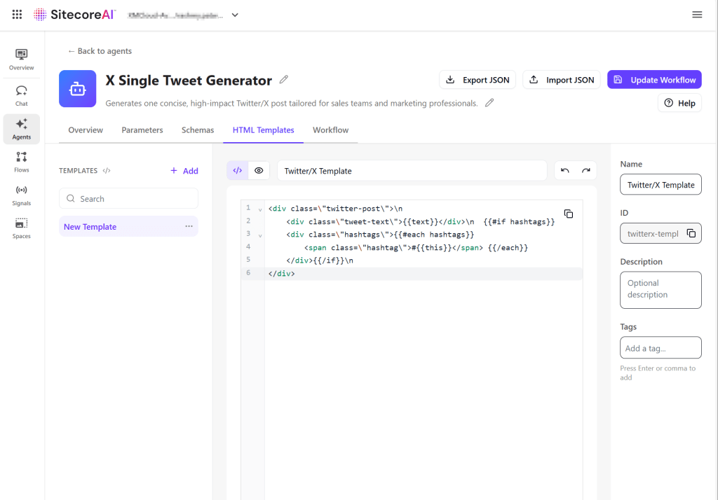Open Chat in the left sidebar

(22, 95)
